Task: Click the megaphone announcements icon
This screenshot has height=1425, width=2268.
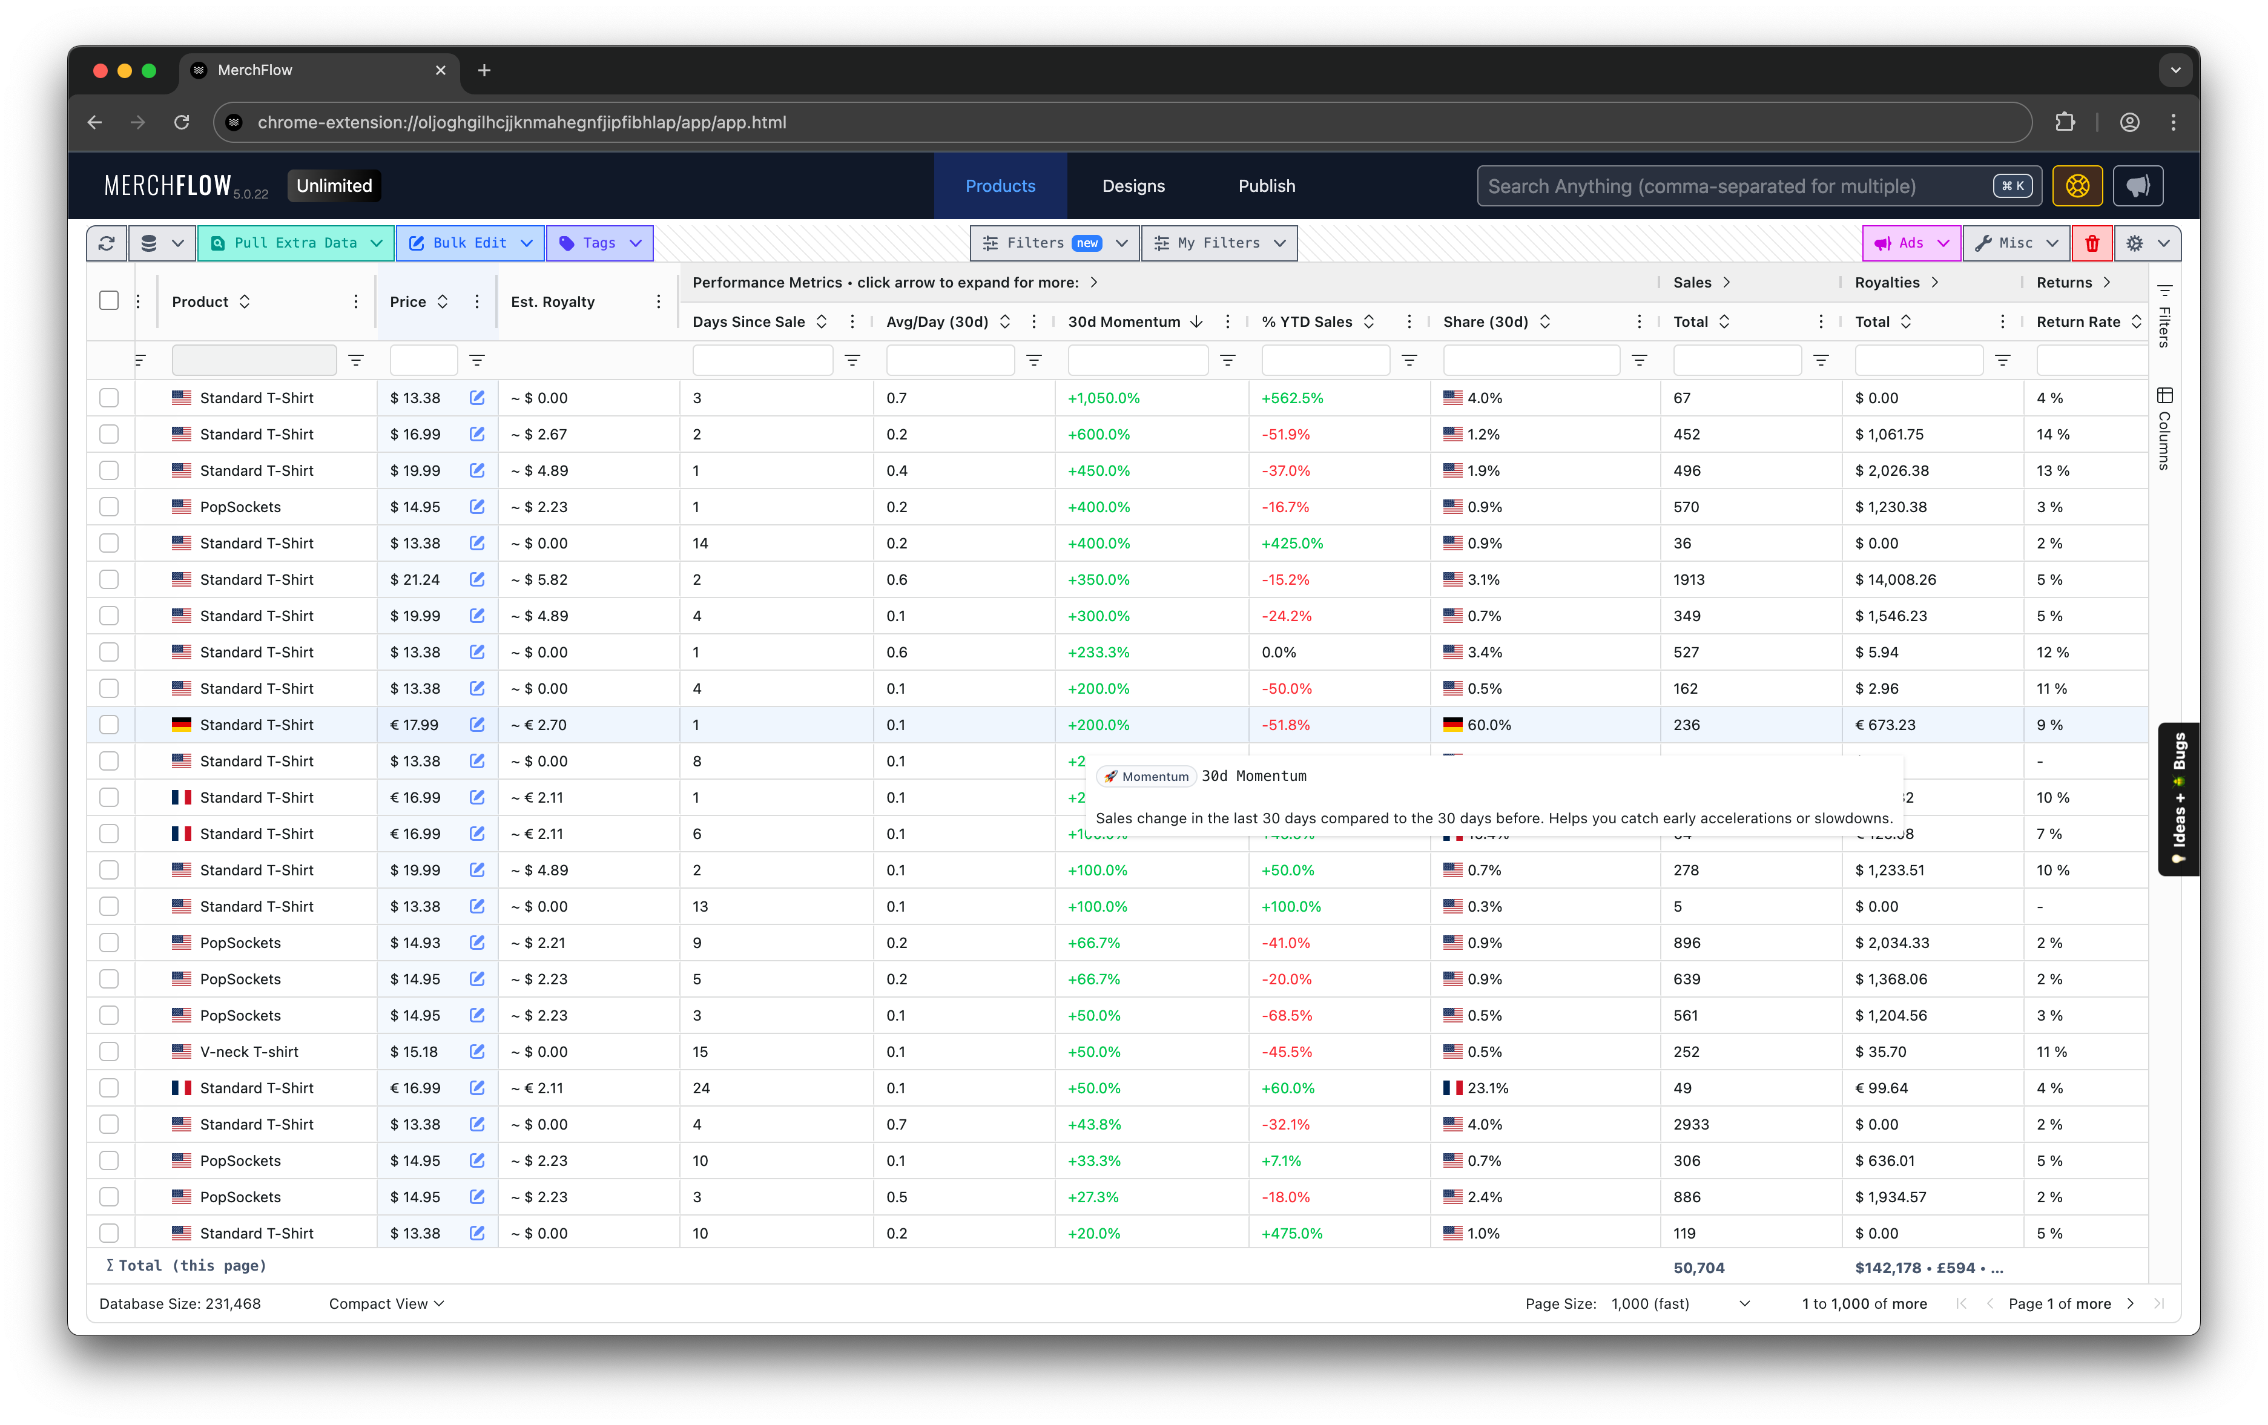Action: [2137, 186]
